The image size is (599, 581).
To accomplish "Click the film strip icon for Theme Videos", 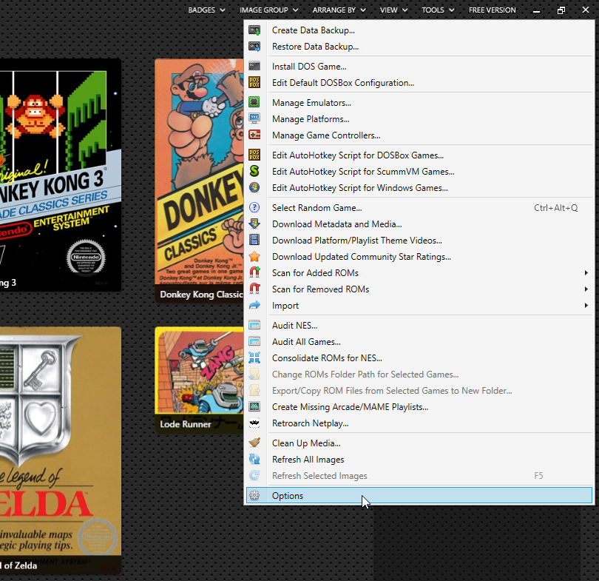I will [x=254, y=240].
